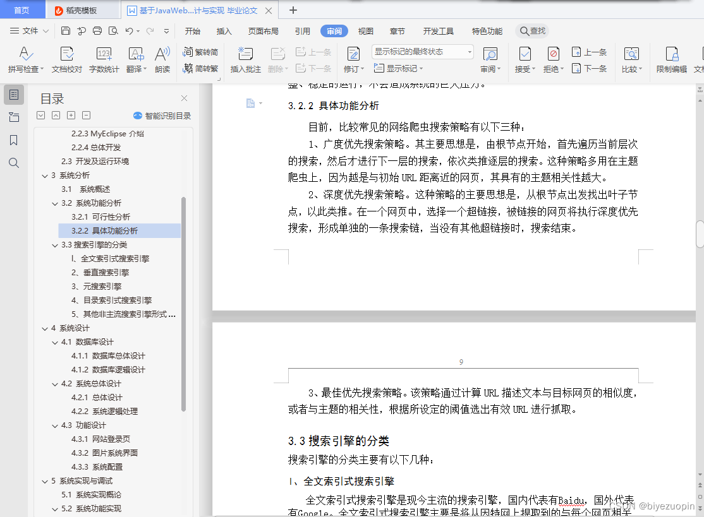The image size is (704, 517).
Task: Open the search icon in left sidebar
Action: [14, 163]
